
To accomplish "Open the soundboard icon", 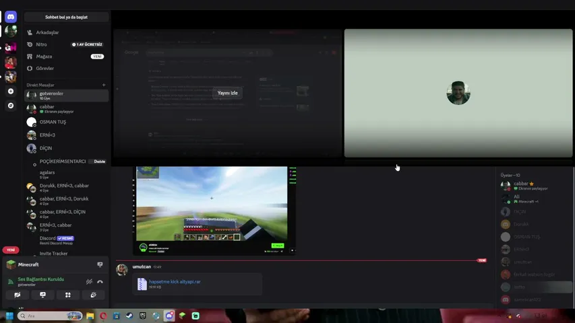I will pyautogui.click(x=93, y=295).
